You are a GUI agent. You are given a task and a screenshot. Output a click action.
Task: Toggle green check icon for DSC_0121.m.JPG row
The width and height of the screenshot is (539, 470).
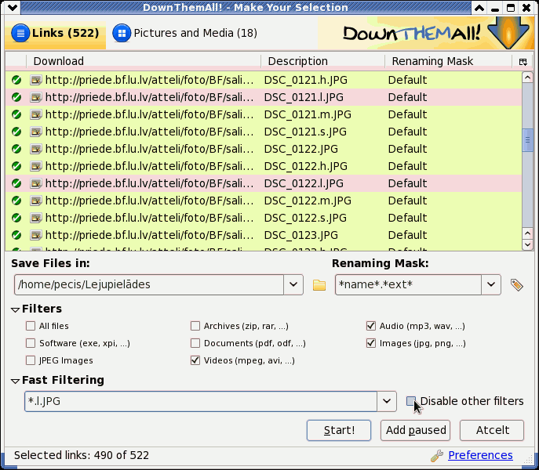(x=16, y=114)
